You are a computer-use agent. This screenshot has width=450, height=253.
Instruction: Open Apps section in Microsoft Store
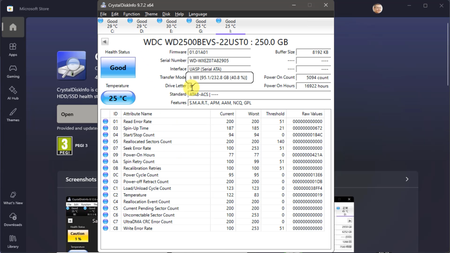(13, 49)
